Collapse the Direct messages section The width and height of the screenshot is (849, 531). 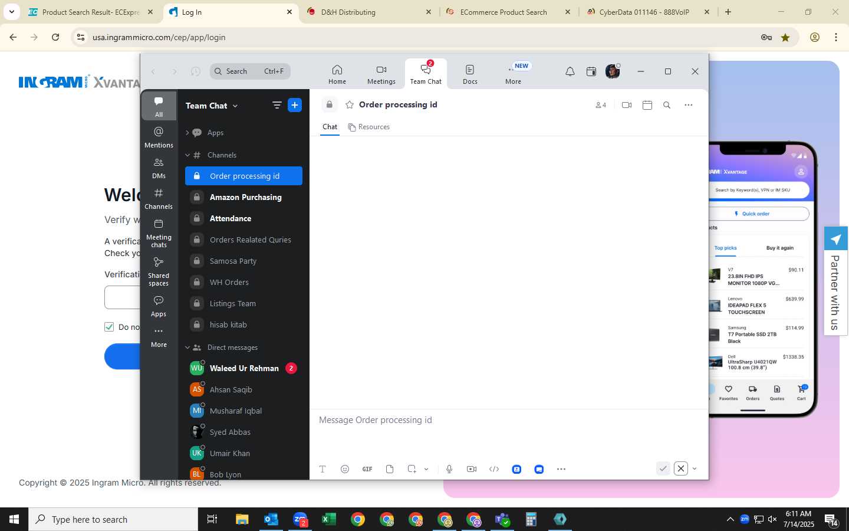tap(187, 348)
